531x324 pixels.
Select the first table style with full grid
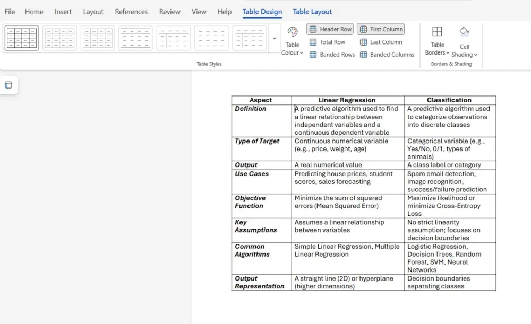pyautogui.click(x=22, y=38)
